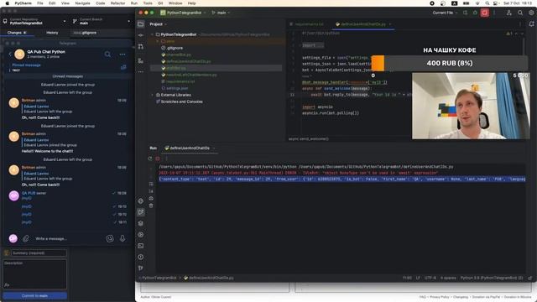
Task: Click the UTF-8 encoding entry in the status bar
Action: point(430,278)
